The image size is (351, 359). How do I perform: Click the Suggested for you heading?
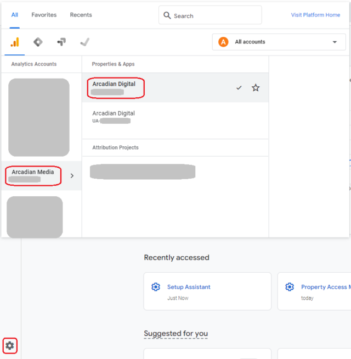pos(176,333)
